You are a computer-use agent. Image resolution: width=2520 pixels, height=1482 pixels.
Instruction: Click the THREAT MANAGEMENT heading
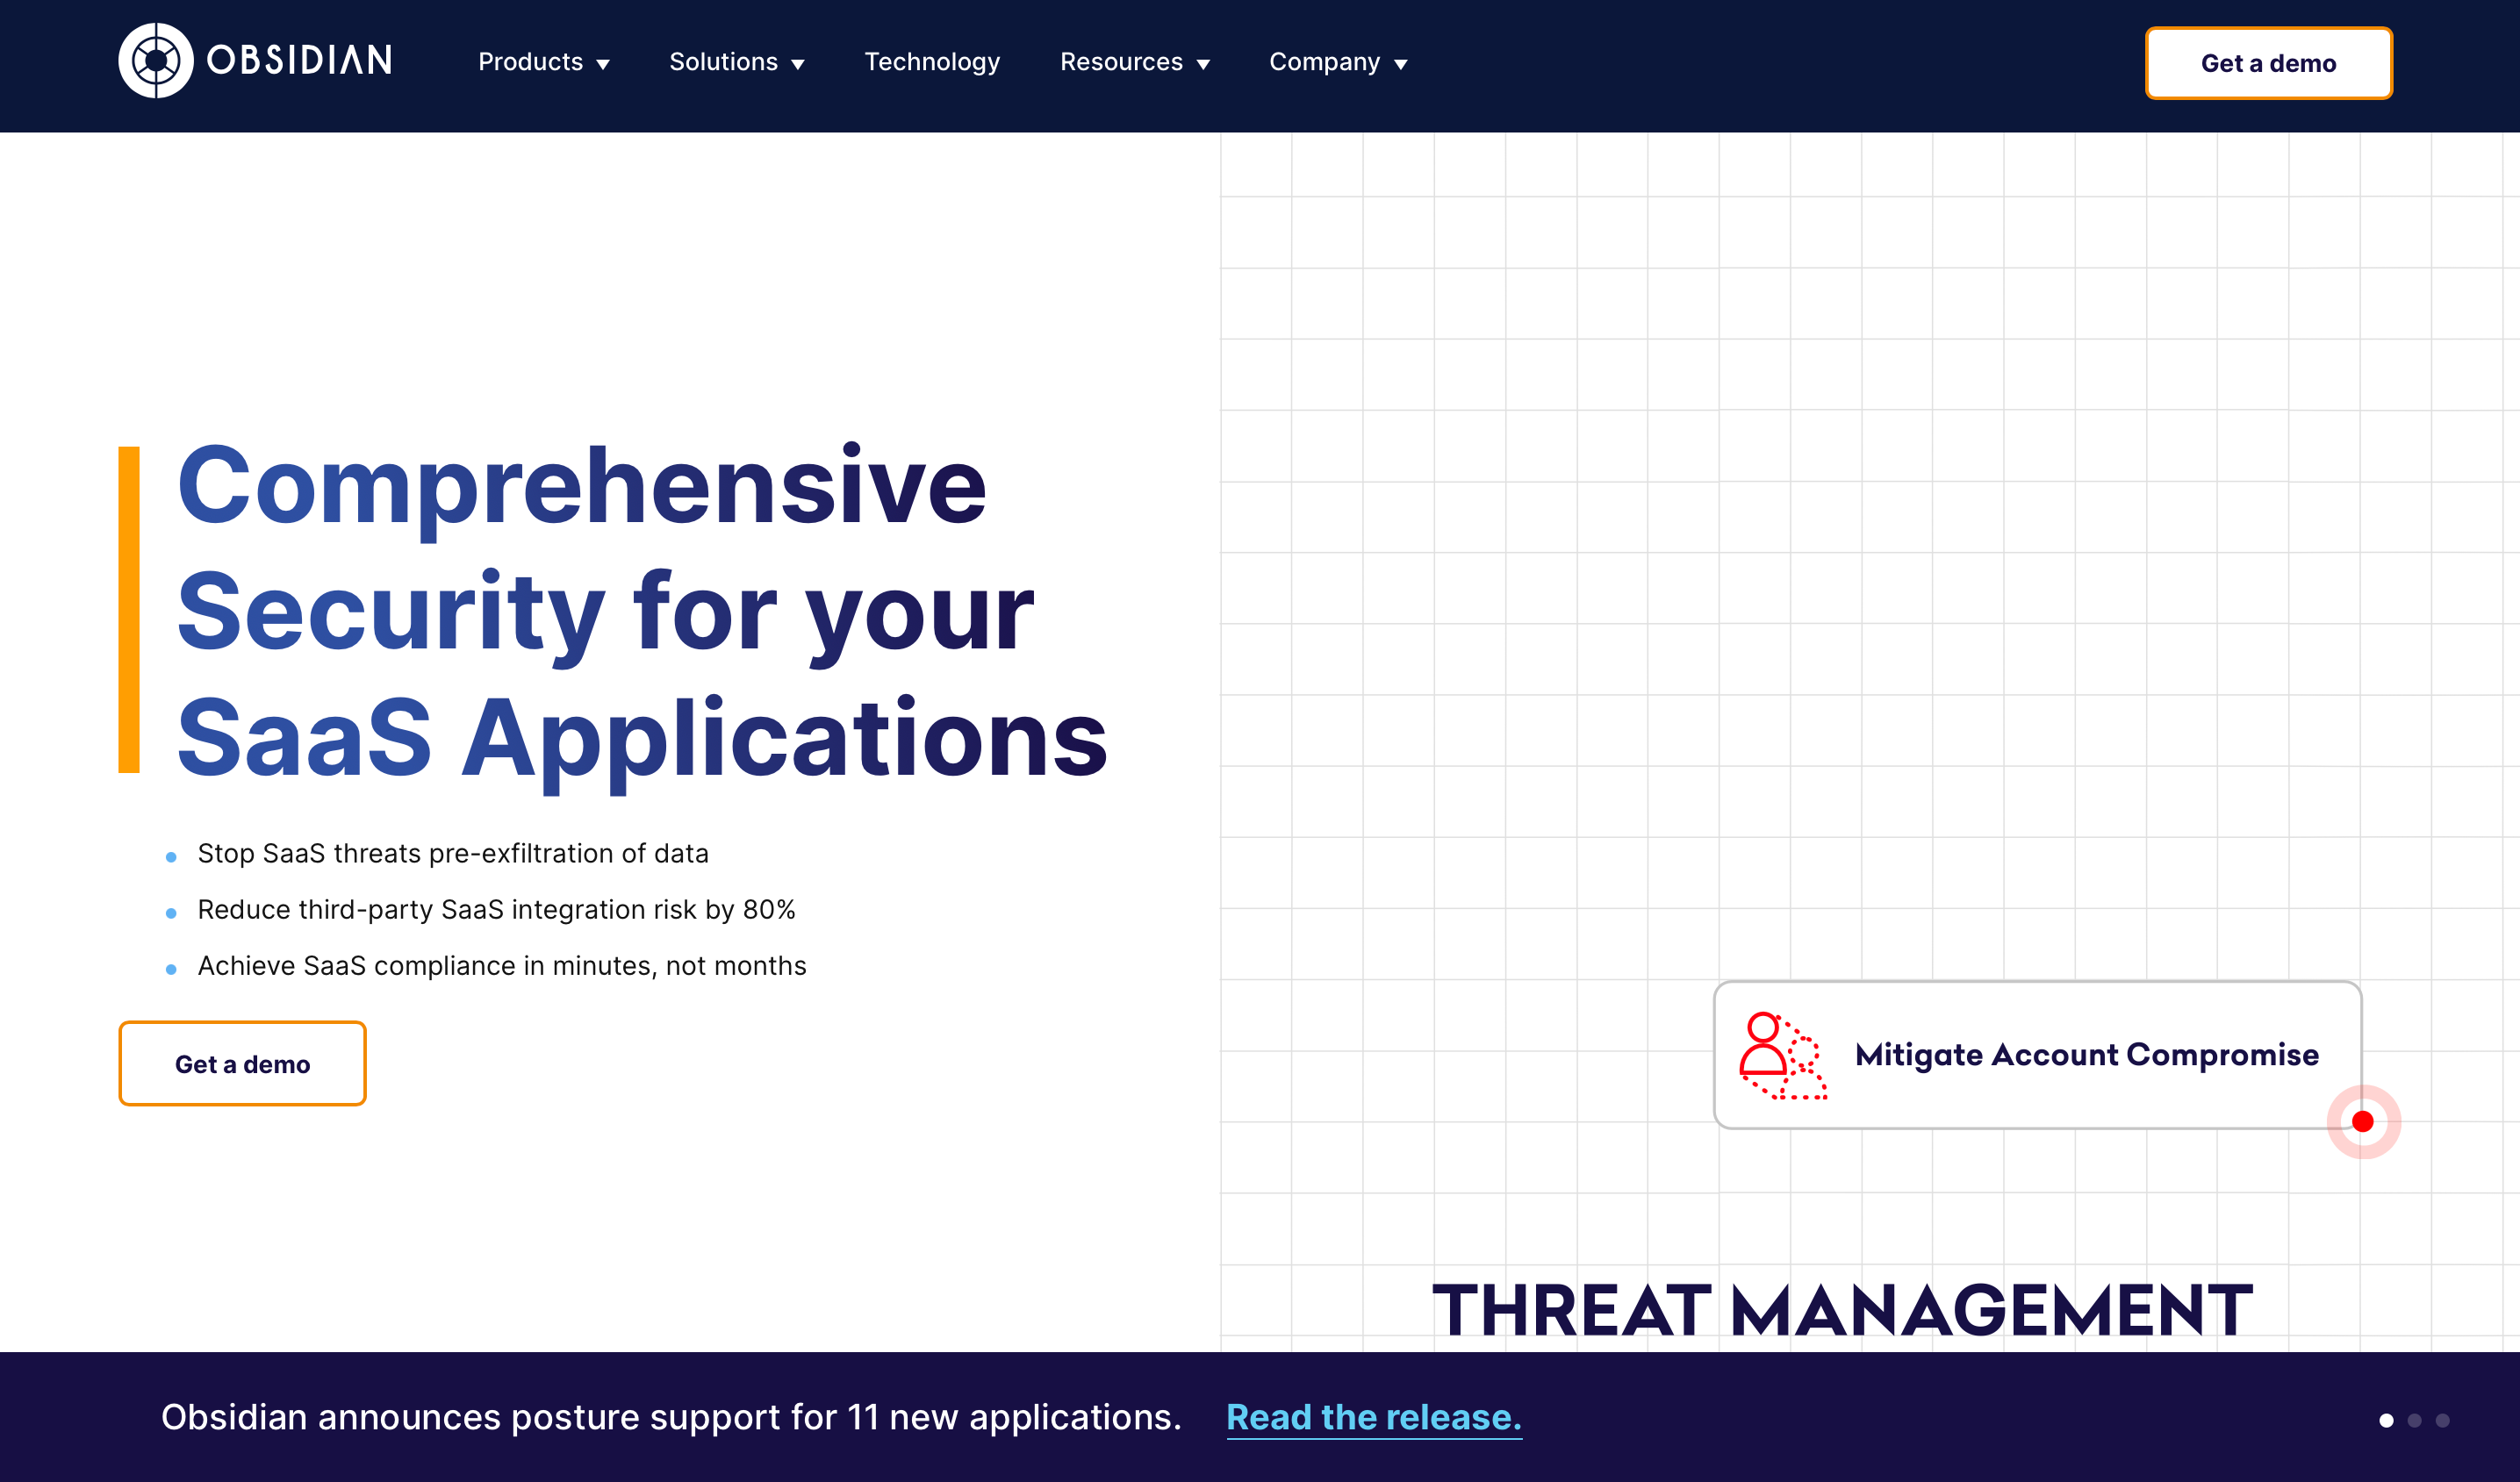click(x=1842, y=1310)
